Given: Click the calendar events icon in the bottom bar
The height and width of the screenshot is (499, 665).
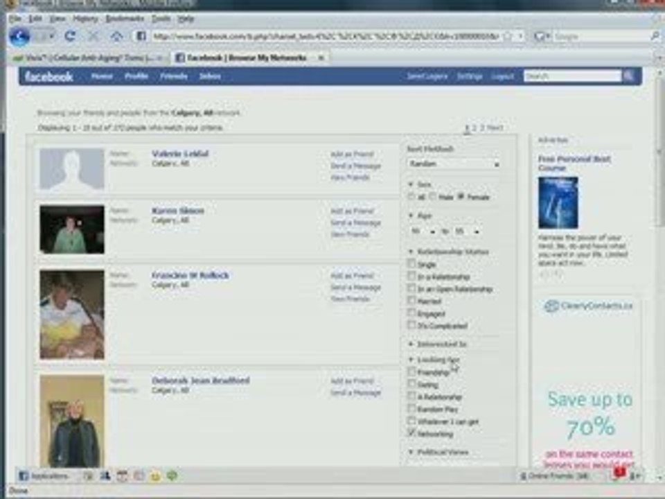Looking at the screenshot, I should [122, 476].
